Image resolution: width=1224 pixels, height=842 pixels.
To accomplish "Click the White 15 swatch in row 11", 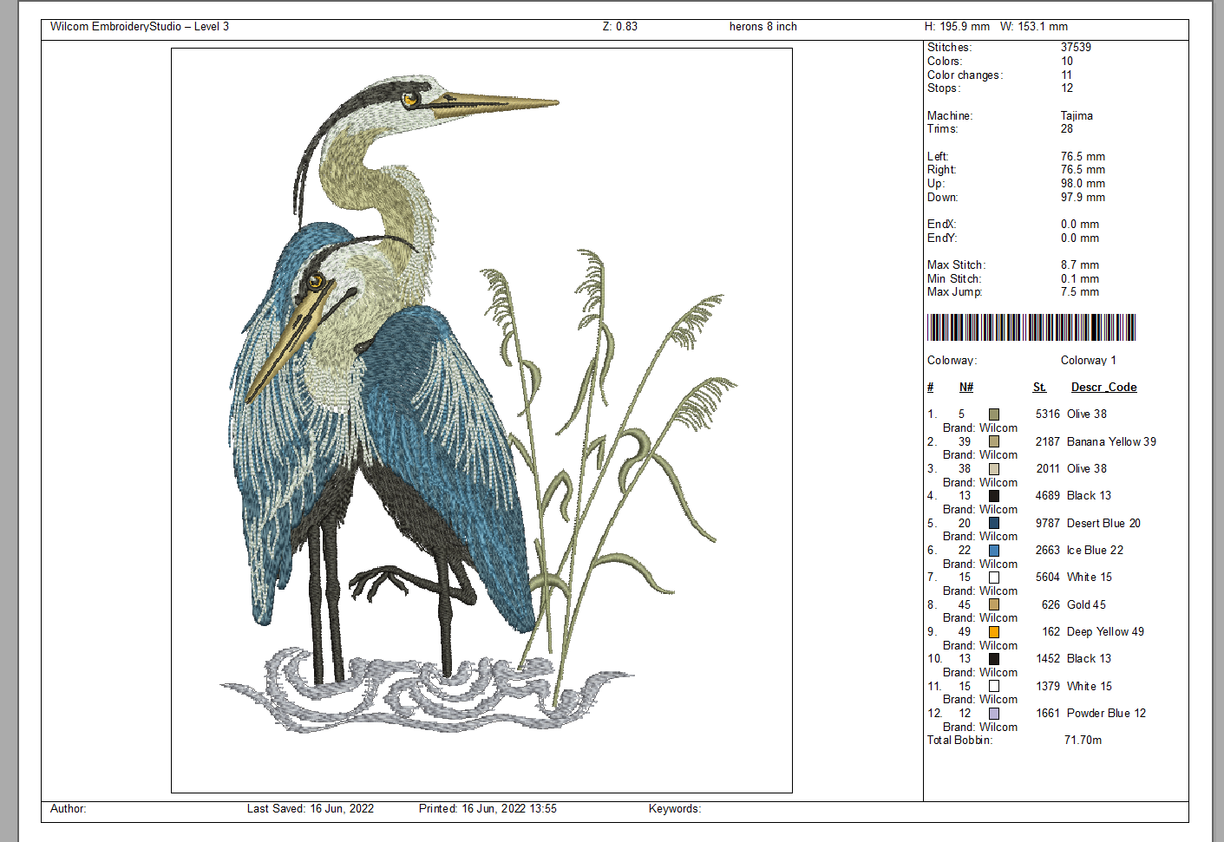I will [x=994, y=686].
